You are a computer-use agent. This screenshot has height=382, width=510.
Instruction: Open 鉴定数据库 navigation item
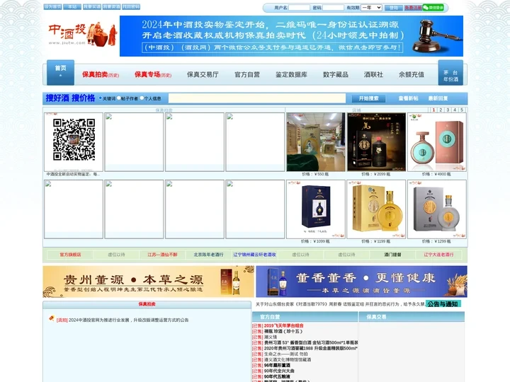[291, 75]
